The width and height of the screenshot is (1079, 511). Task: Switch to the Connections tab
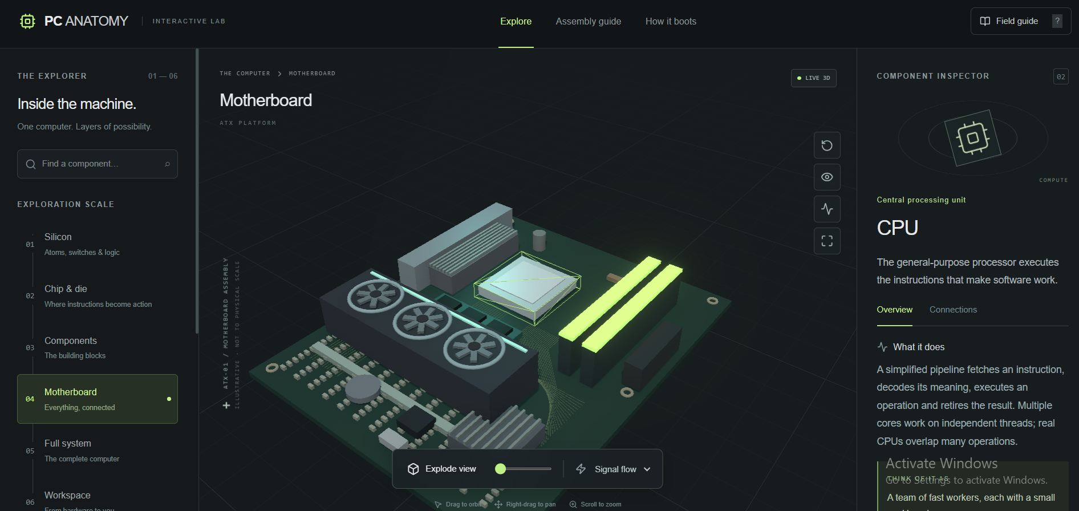pyautogui.click(x=953, y=310)
